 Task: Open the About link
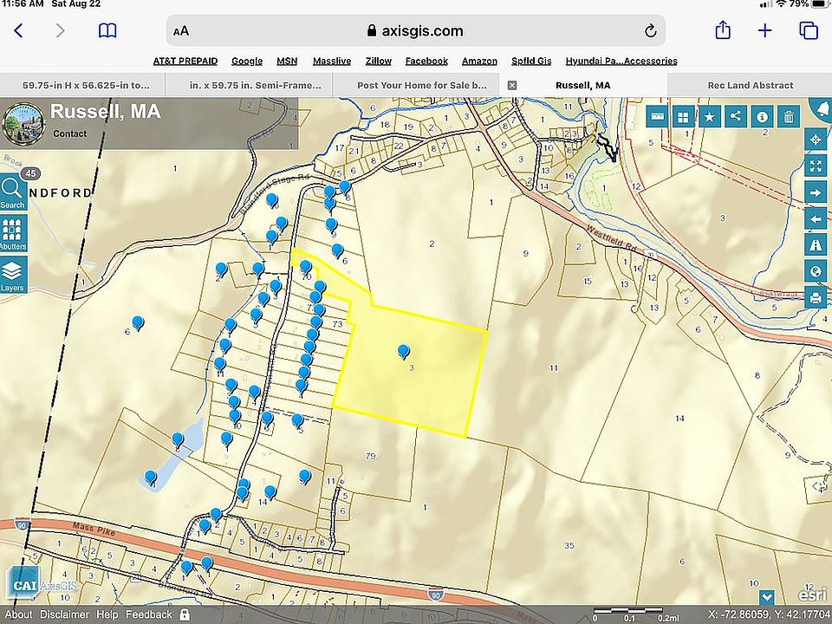[18, 614]
